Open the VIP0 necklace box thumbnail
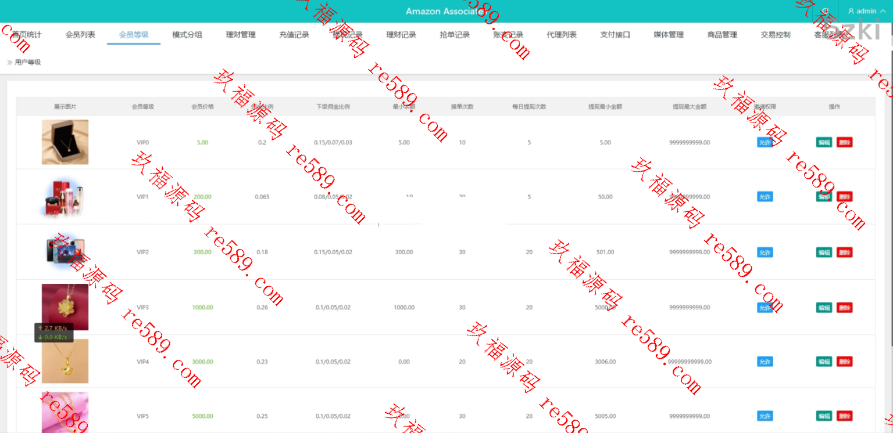 pyautogui.click(x=65, y=142)
